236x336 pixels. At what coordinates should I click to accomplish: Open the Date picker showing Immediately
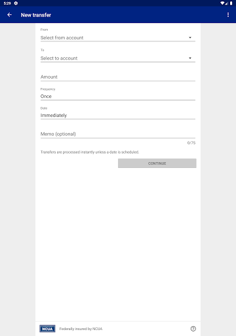[x=118, y=114]
